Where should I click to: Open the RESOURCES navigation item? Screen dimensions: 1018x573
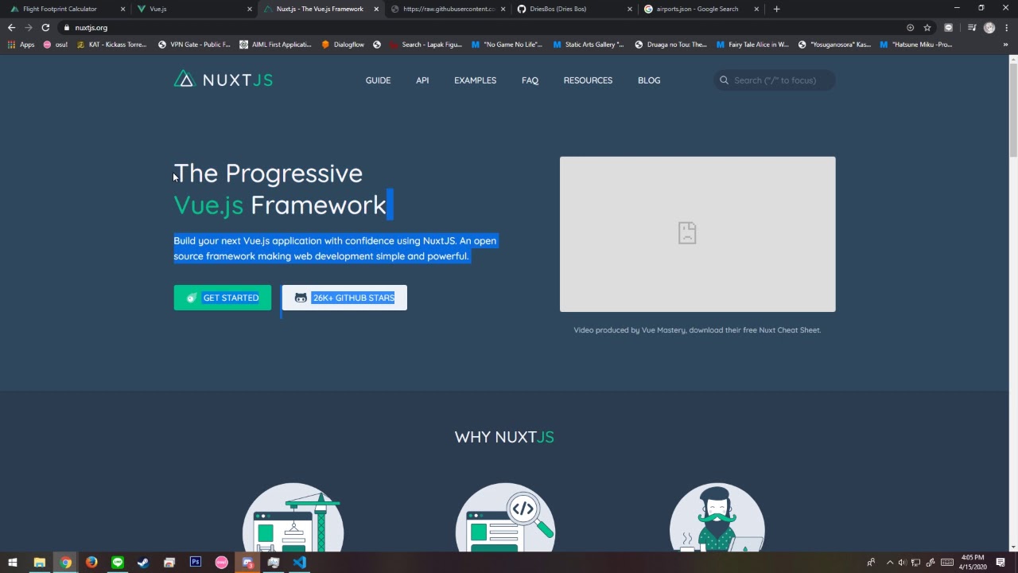(588, 80)
